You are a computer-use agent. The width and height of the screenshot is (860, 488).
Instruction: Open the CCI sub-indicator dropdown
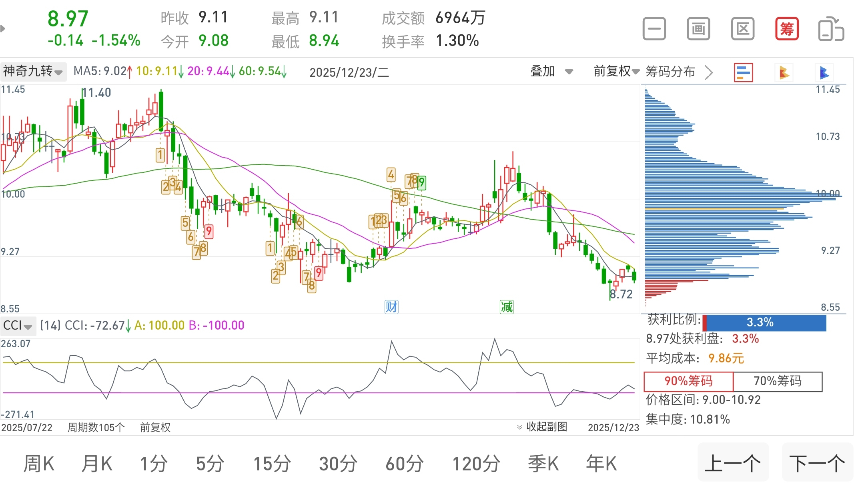click(x=18, y=326)
